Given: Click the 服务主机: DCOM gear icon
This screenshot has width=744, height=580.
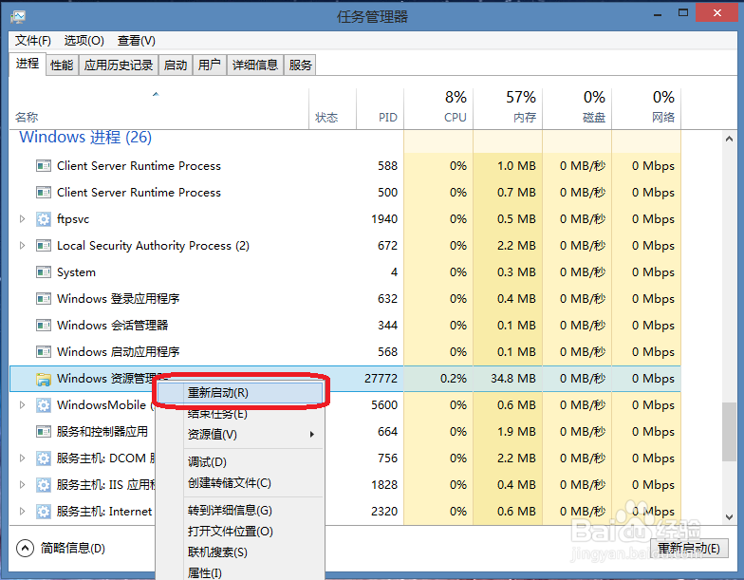Looking at the screenshot, I should click(x=44, y=458).
